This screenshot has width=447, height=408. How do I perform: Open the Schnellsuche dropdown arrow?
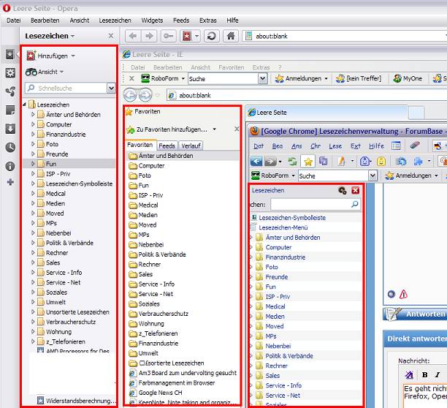111,88
